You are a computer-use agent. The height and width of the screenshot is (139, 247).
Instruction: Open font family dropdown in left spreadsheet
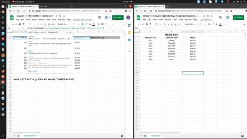(x=64, y=24)
